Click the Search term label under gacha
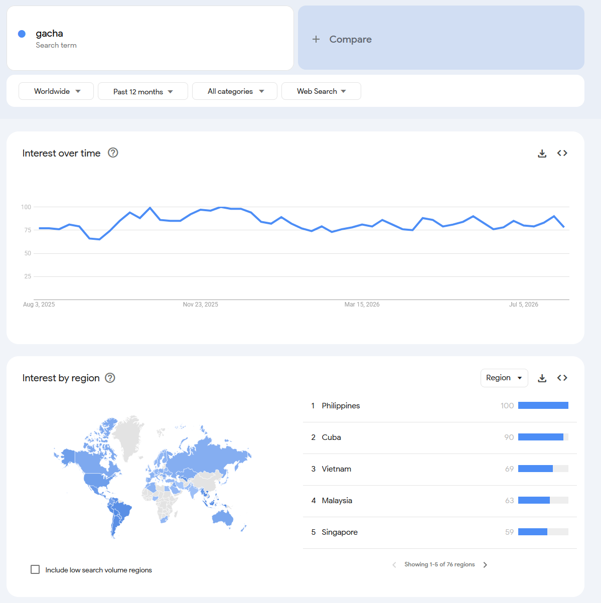This screenshot has width=601, height=603. click(56, 45)
